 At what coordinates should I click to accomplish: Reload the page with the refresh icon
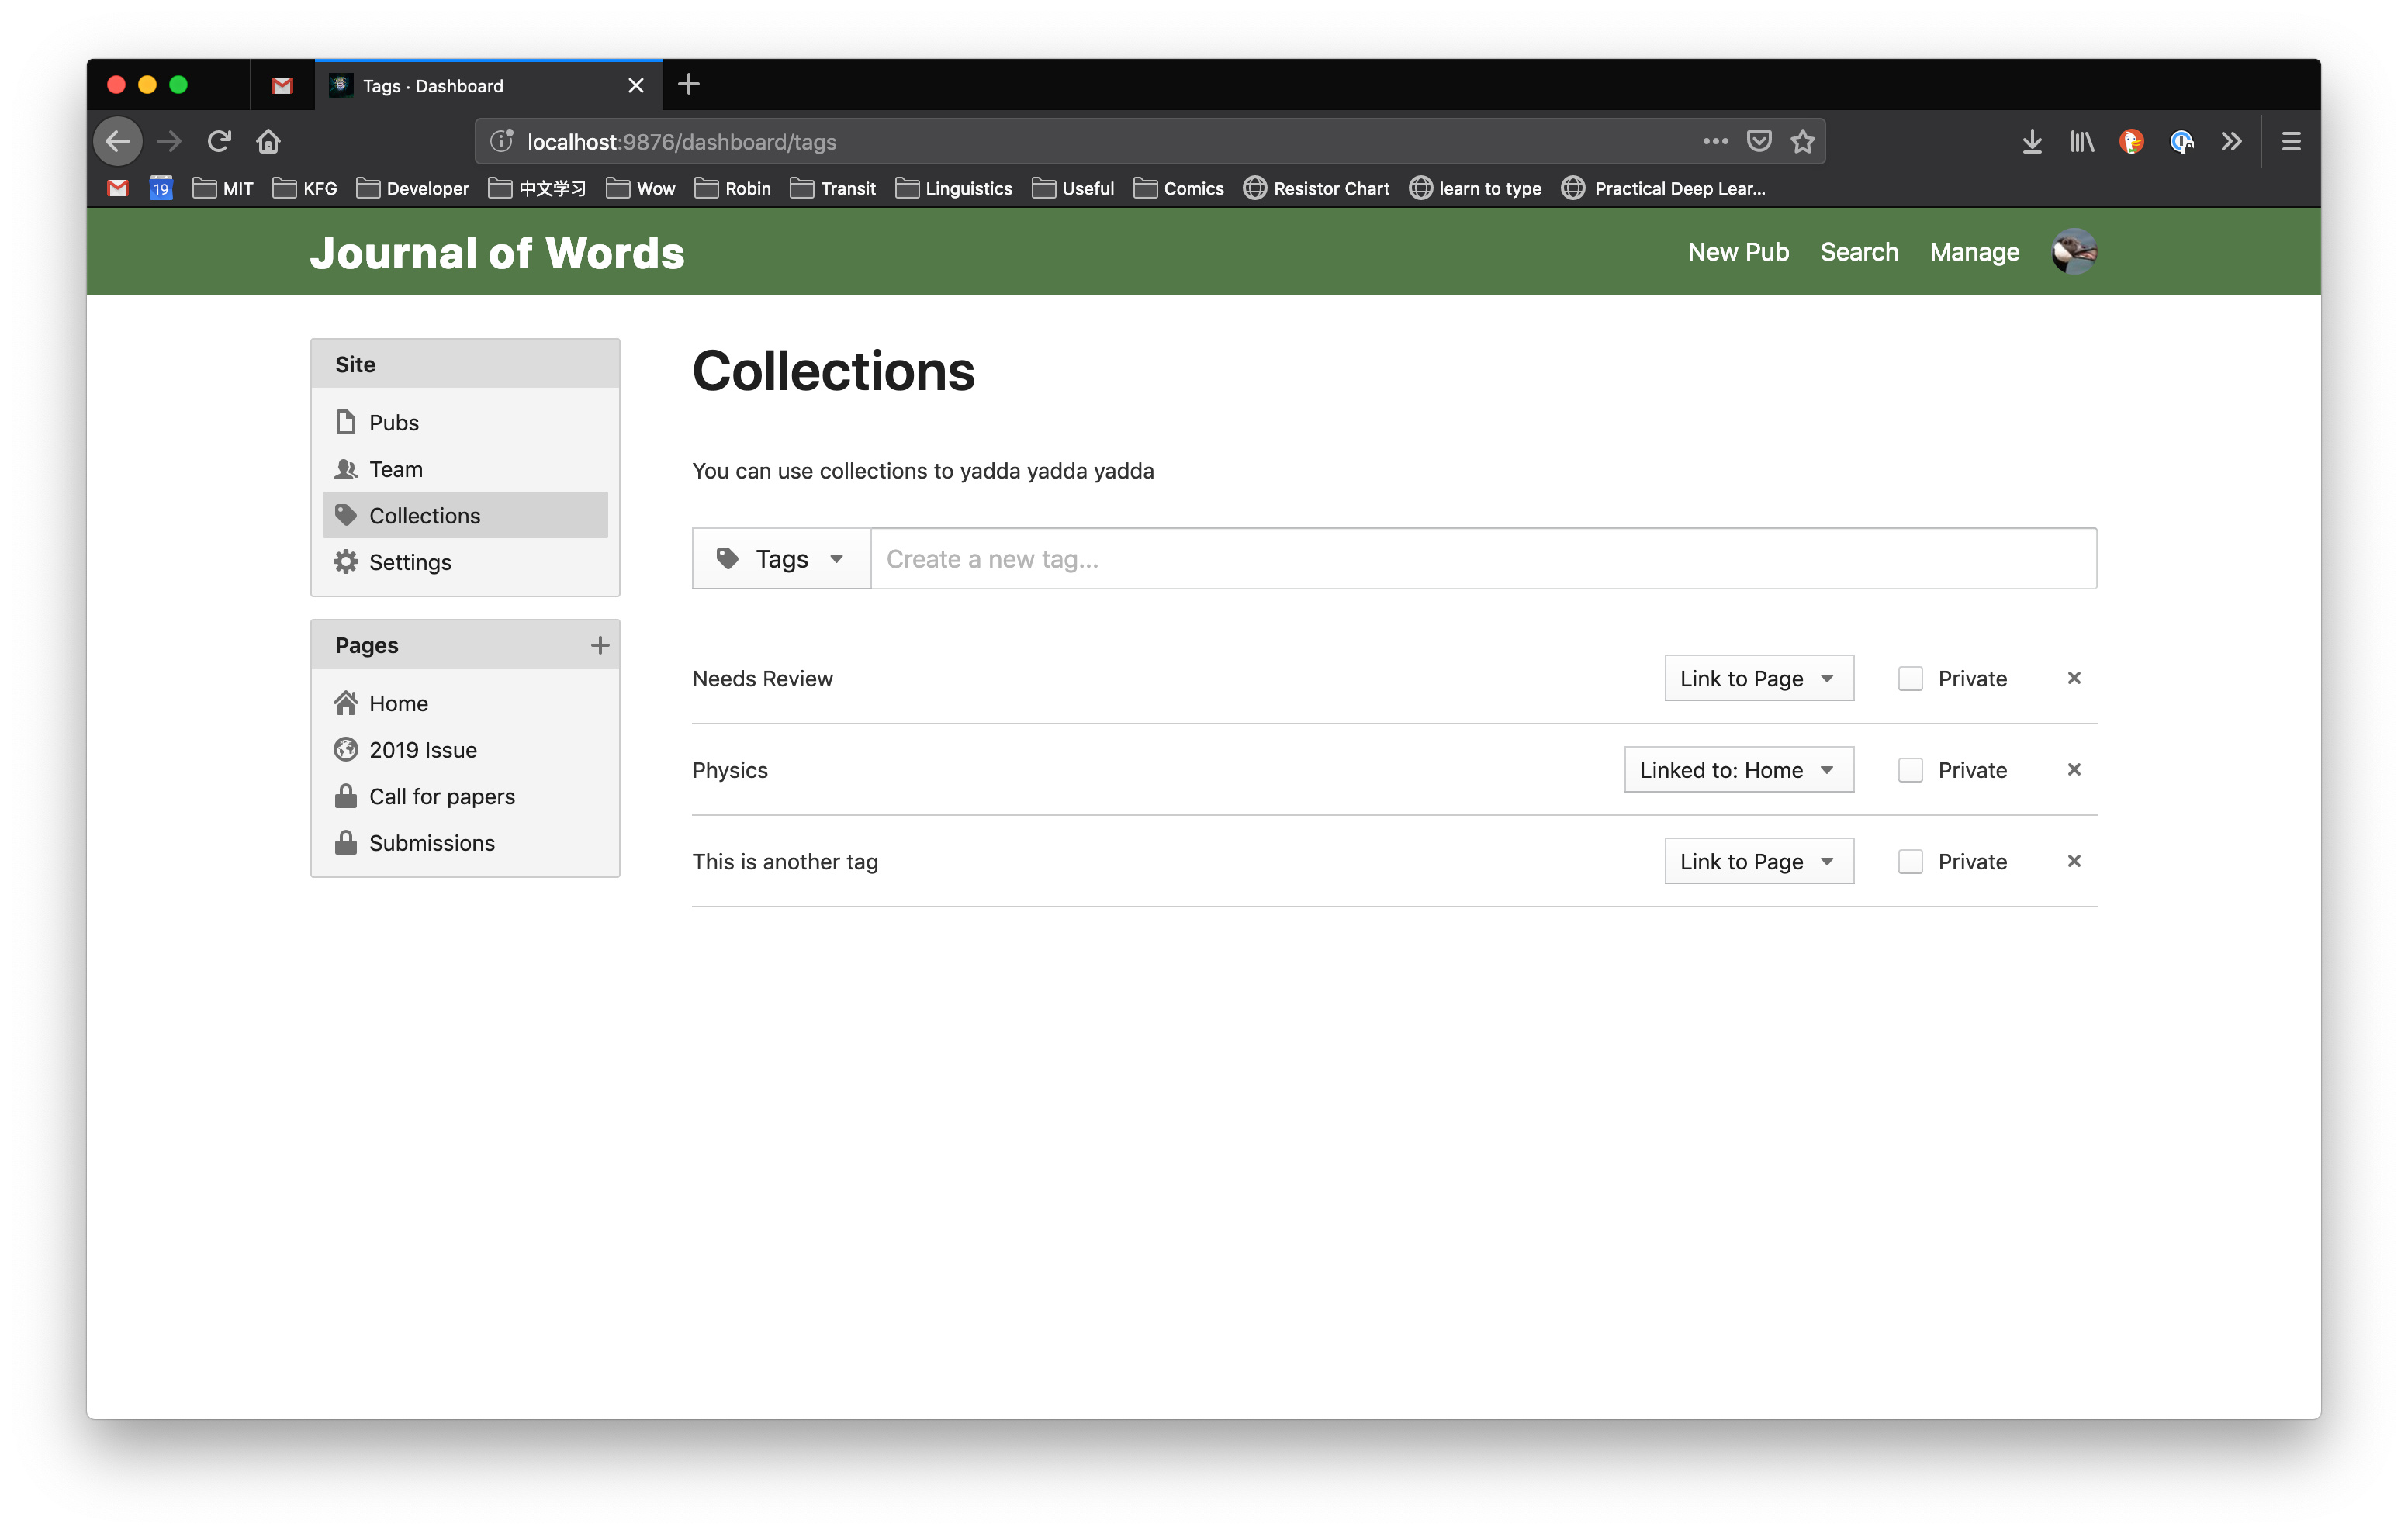(x=219, y=141)
